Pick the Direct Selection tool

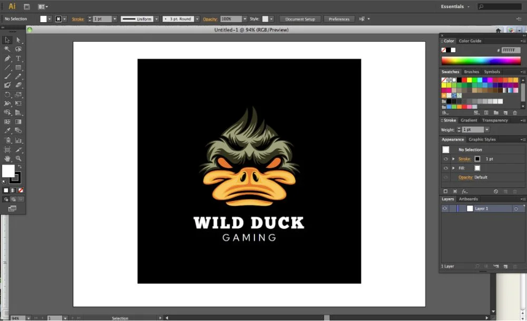coord(18,40)
